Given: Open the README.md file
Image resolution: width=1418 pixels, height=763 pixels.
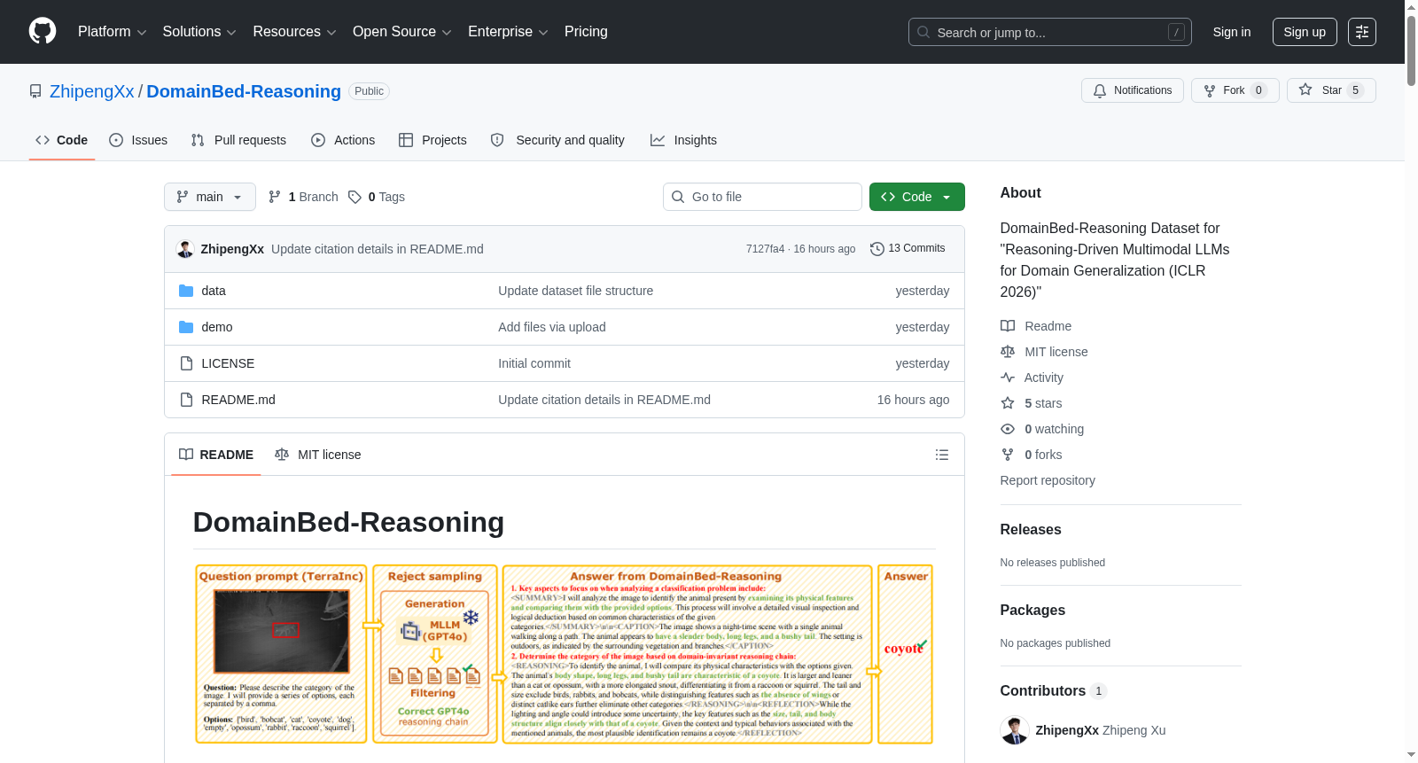Looking at the screenshot, I should [x=238, y=400].
